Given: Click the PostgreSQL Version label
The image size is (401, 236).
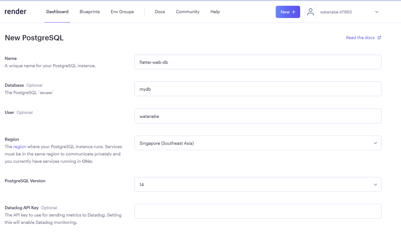Looking at the screenshot, I should (x=25, y=181).
